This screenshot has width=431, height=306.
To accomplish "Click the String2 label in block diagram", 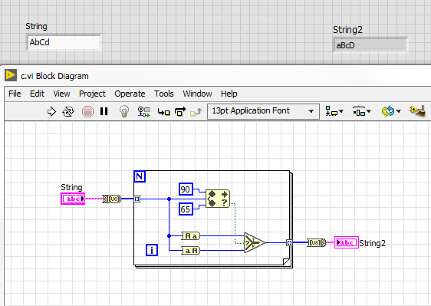I will [373, 243].
